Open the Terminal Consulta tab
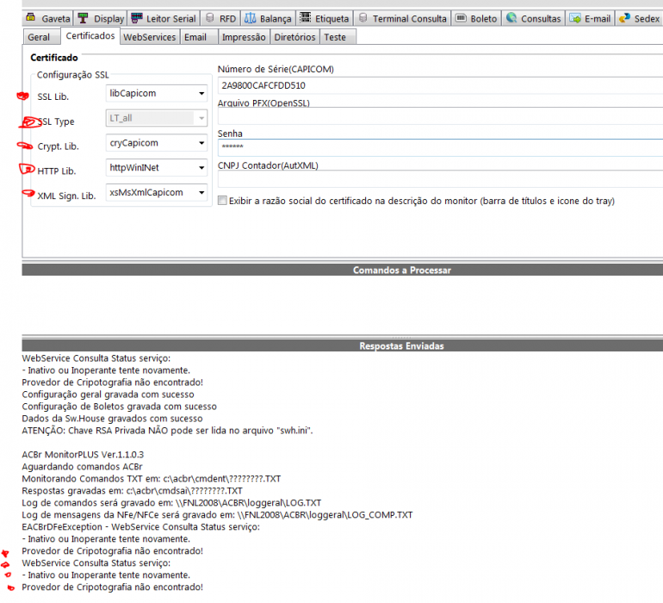The image size is (663, 603). 403,18
